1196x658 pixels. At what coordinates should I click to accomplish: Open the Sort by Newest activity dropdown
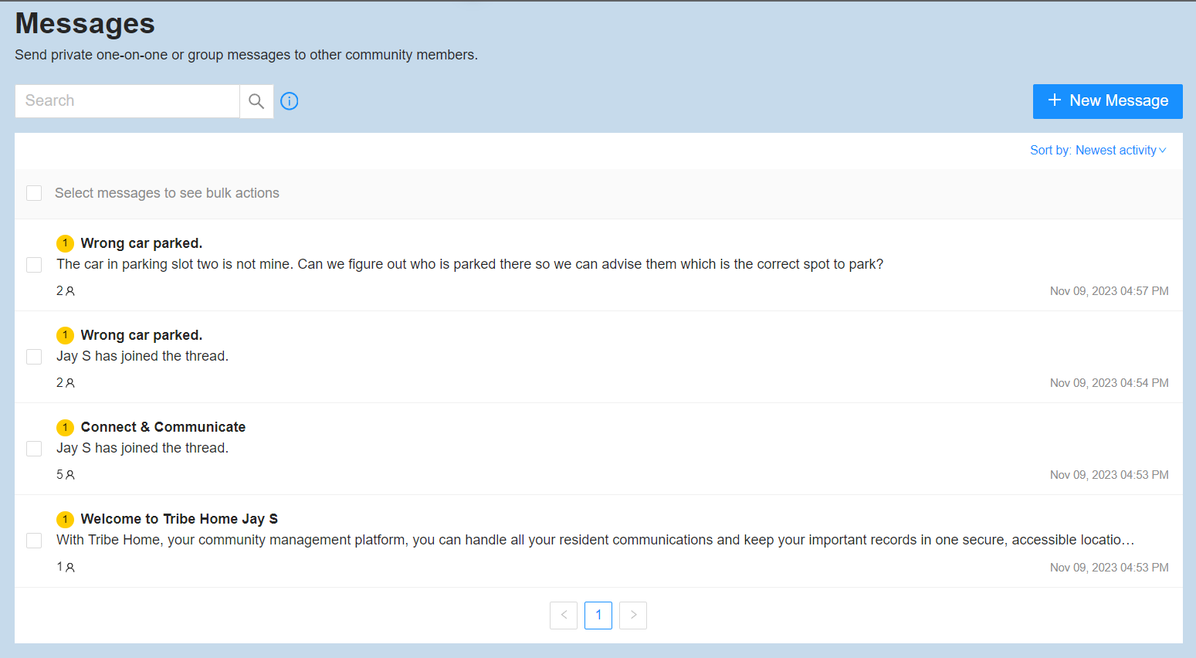pyautogui.click(x=1098, y=150)
